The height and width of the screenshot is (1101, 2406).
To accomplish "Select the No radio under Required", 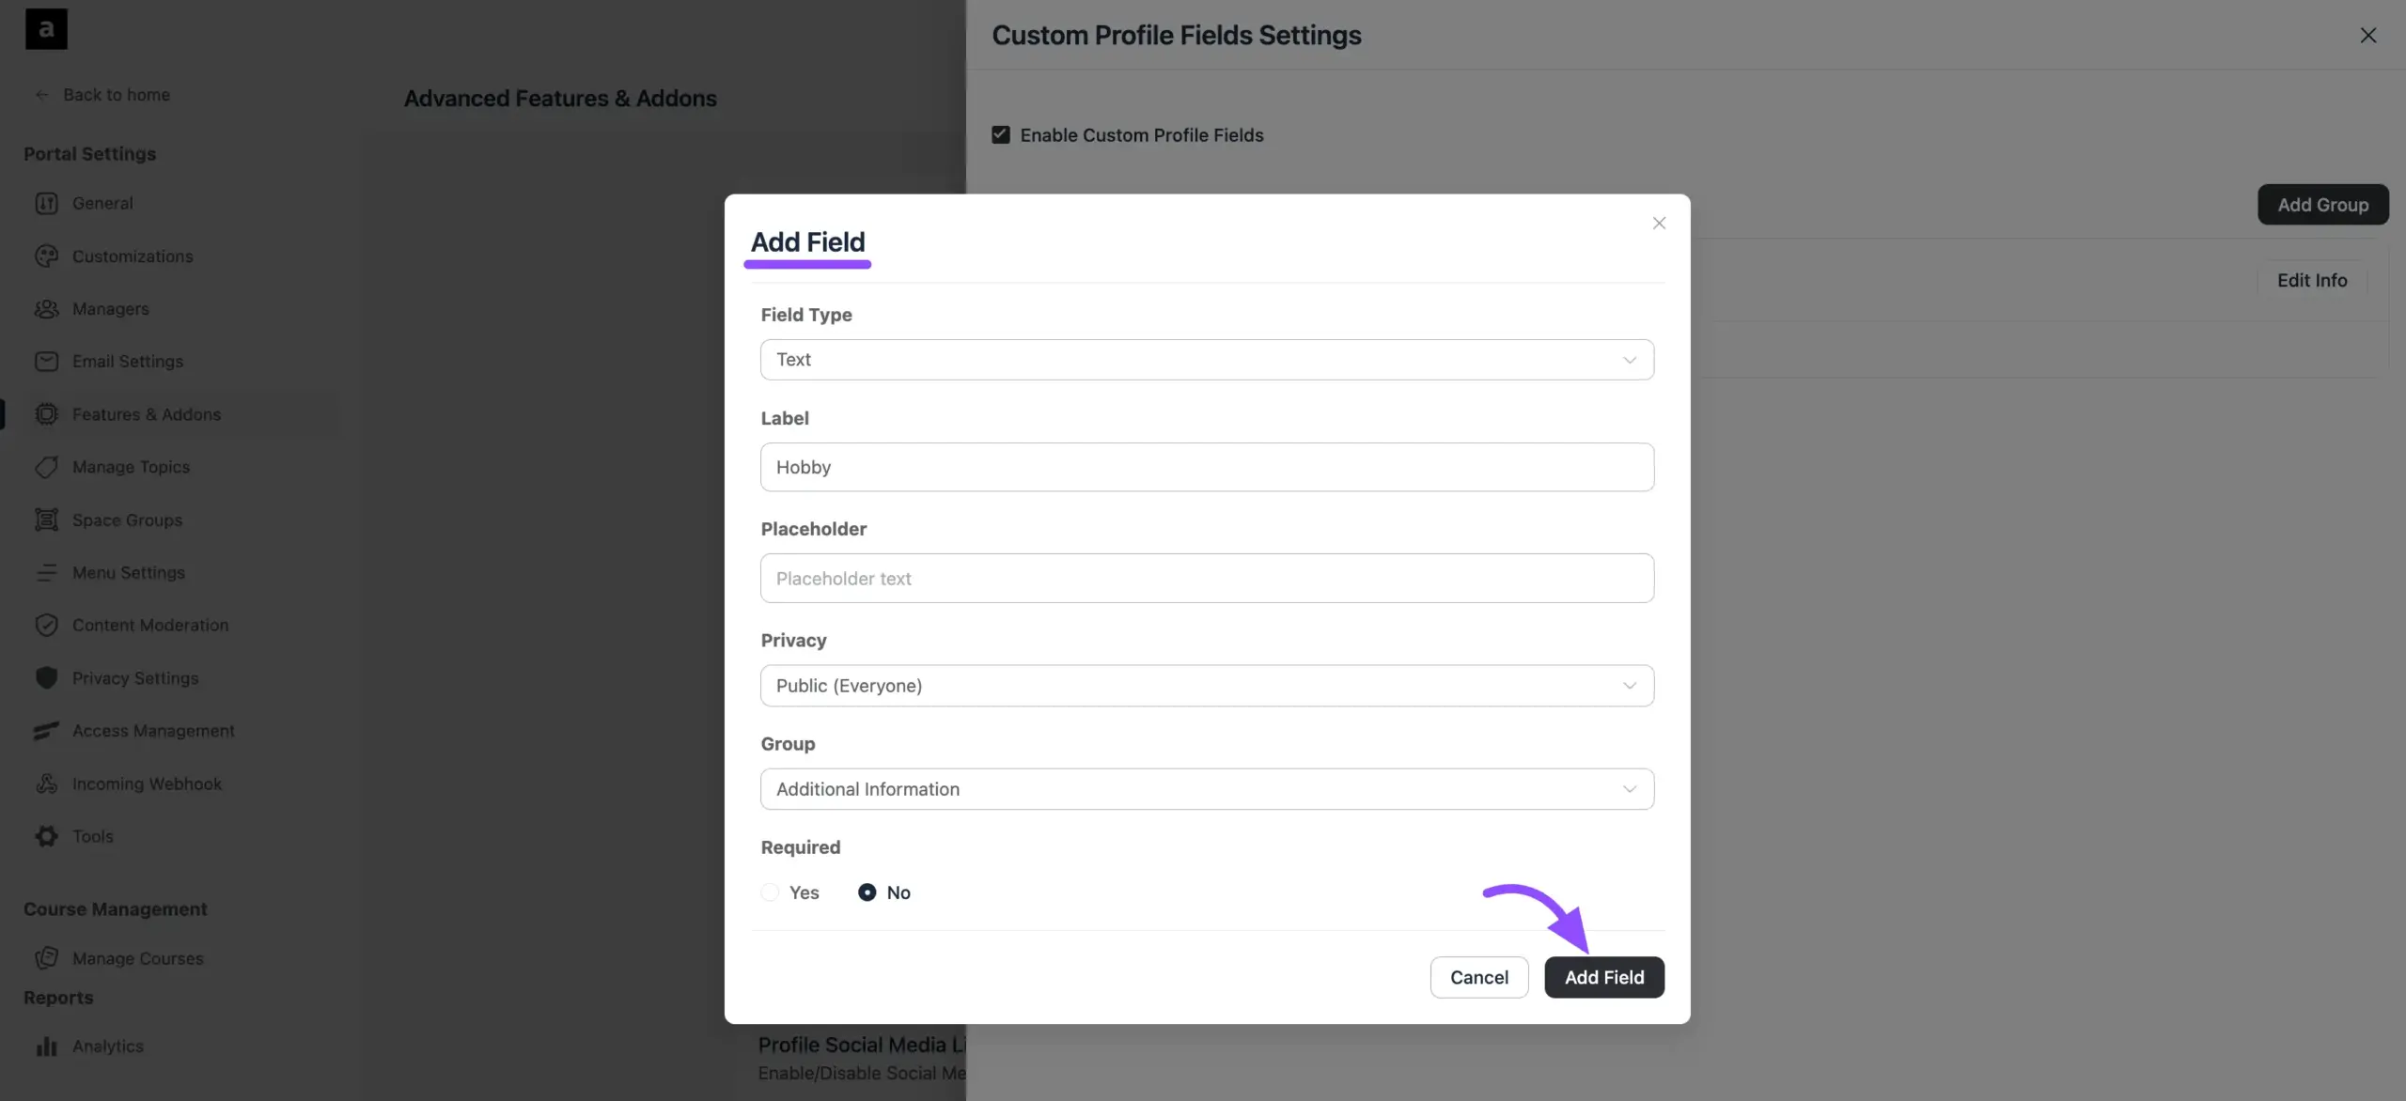I will (x=867, y=892).
